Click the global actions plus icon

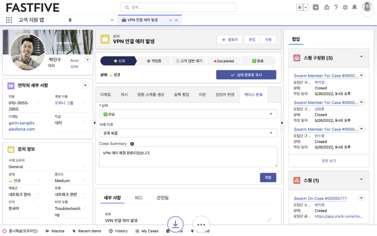tap(316, 8)
